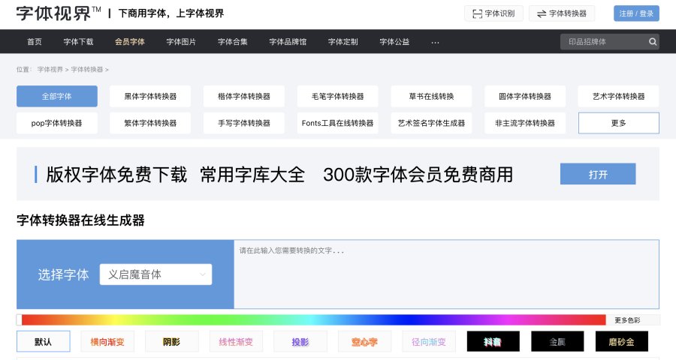Open the ellipsis more navigation menu
This screenshot has height=360, width=676.
pos(435,42)
